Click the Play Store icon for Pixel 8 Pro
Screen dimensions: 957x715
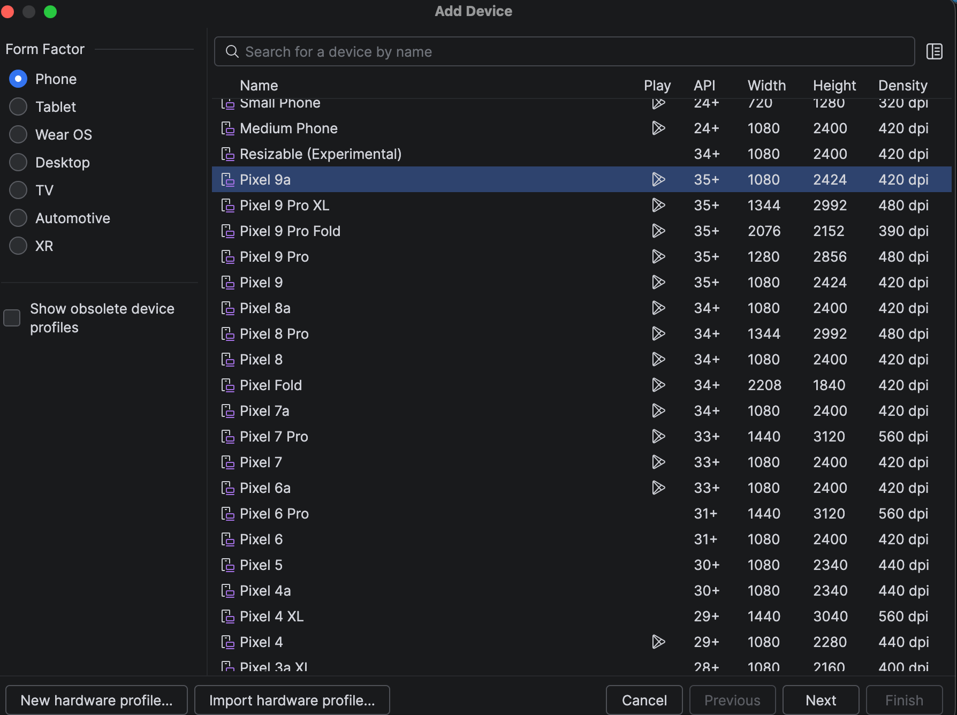(658, 334)
